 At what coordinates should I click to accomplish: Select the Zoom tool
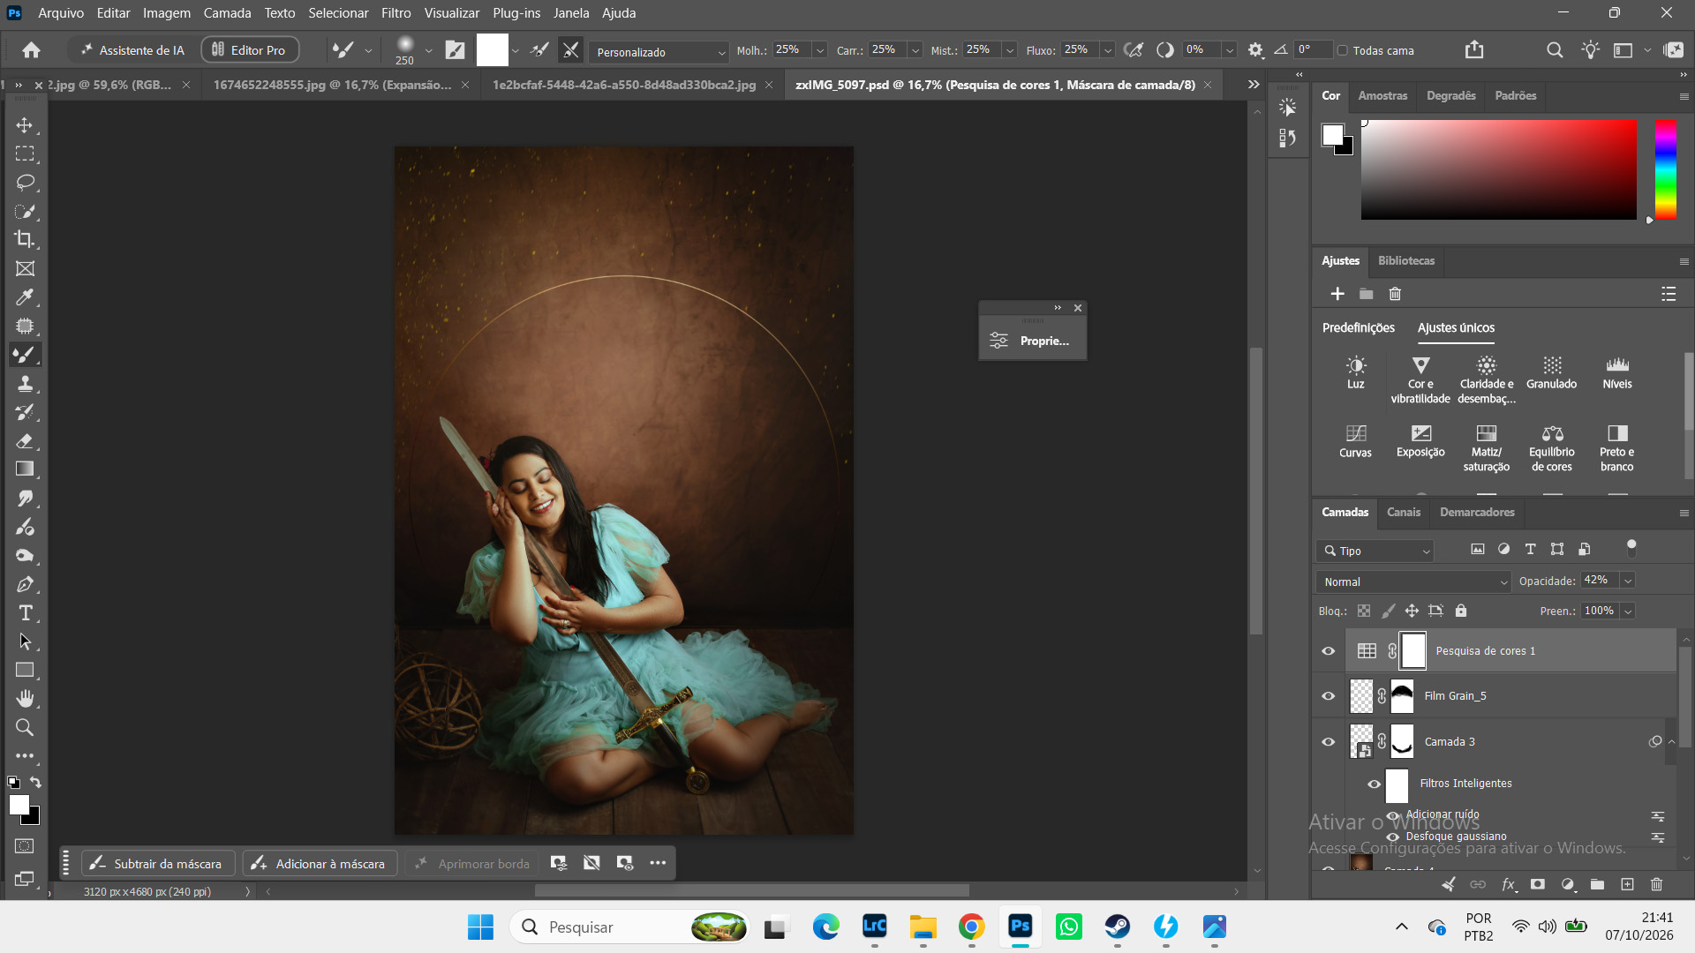point(25,727)
